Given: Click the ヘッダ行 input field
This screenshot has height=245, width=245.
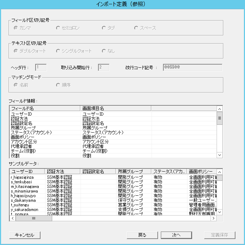Looking at the screenshot, I should [41, 67].
